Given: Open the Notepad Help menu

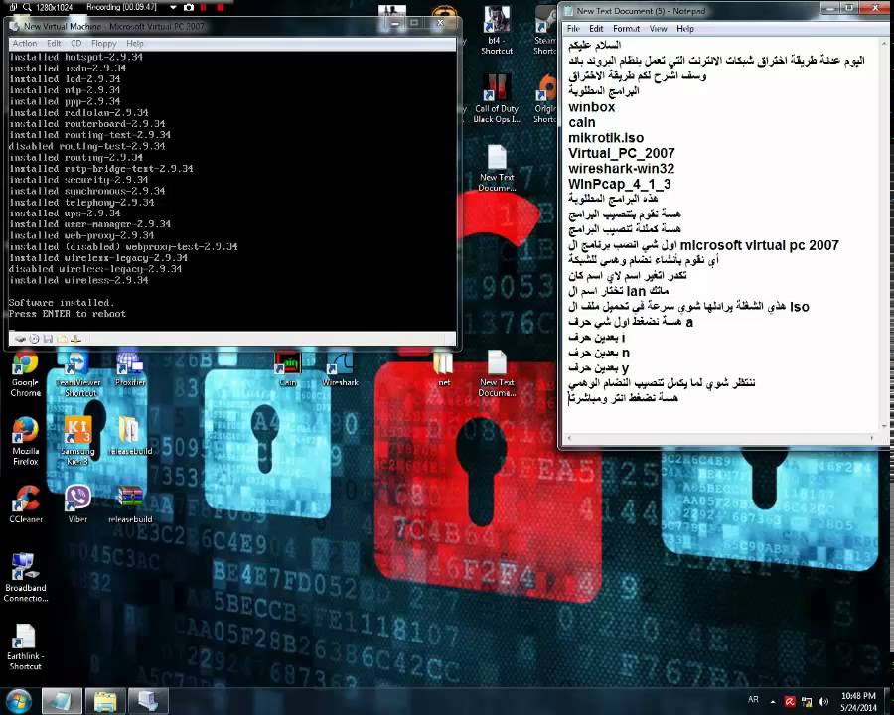Looking at the screenshot, I should (x=685, y=29).
